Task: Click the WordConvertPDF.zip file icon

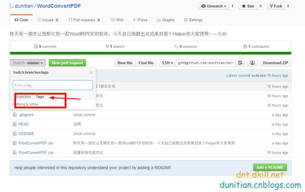Action: coord(15,153)
